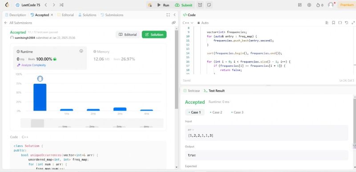
Task: Select the Case 1 test case
Action: click(x=195, y=112)
